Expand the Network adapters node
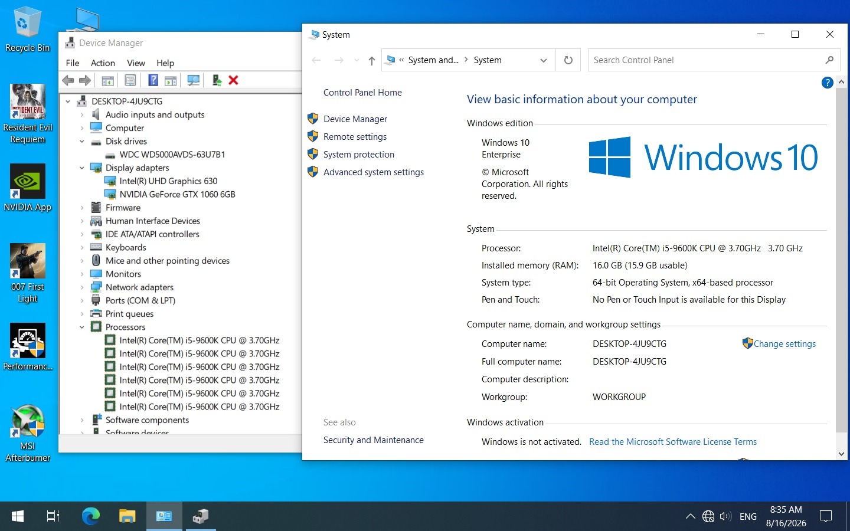Image resolution: width=850 pixels, height=531 pixels. [x=82, y=287]
